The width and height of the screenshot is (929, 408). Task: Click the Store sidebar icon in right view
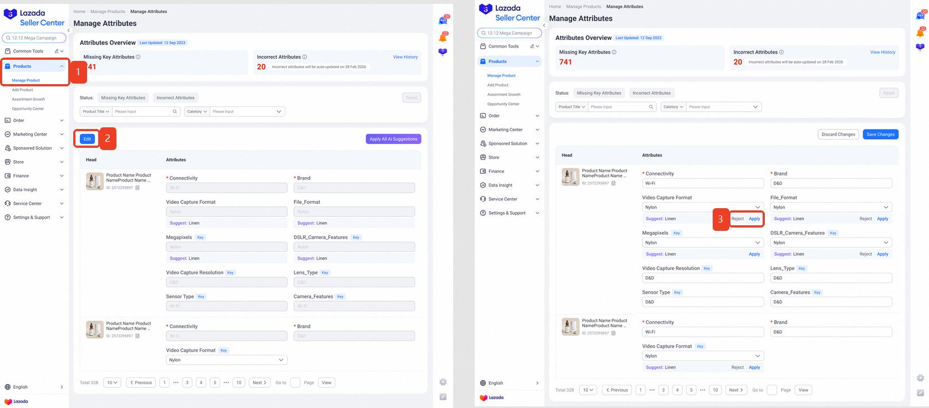click(x=483, y=157)
